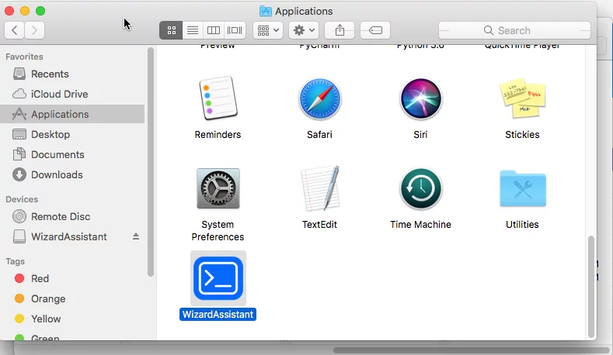Click the Documents sidebar icon

(x=19, y=154)
